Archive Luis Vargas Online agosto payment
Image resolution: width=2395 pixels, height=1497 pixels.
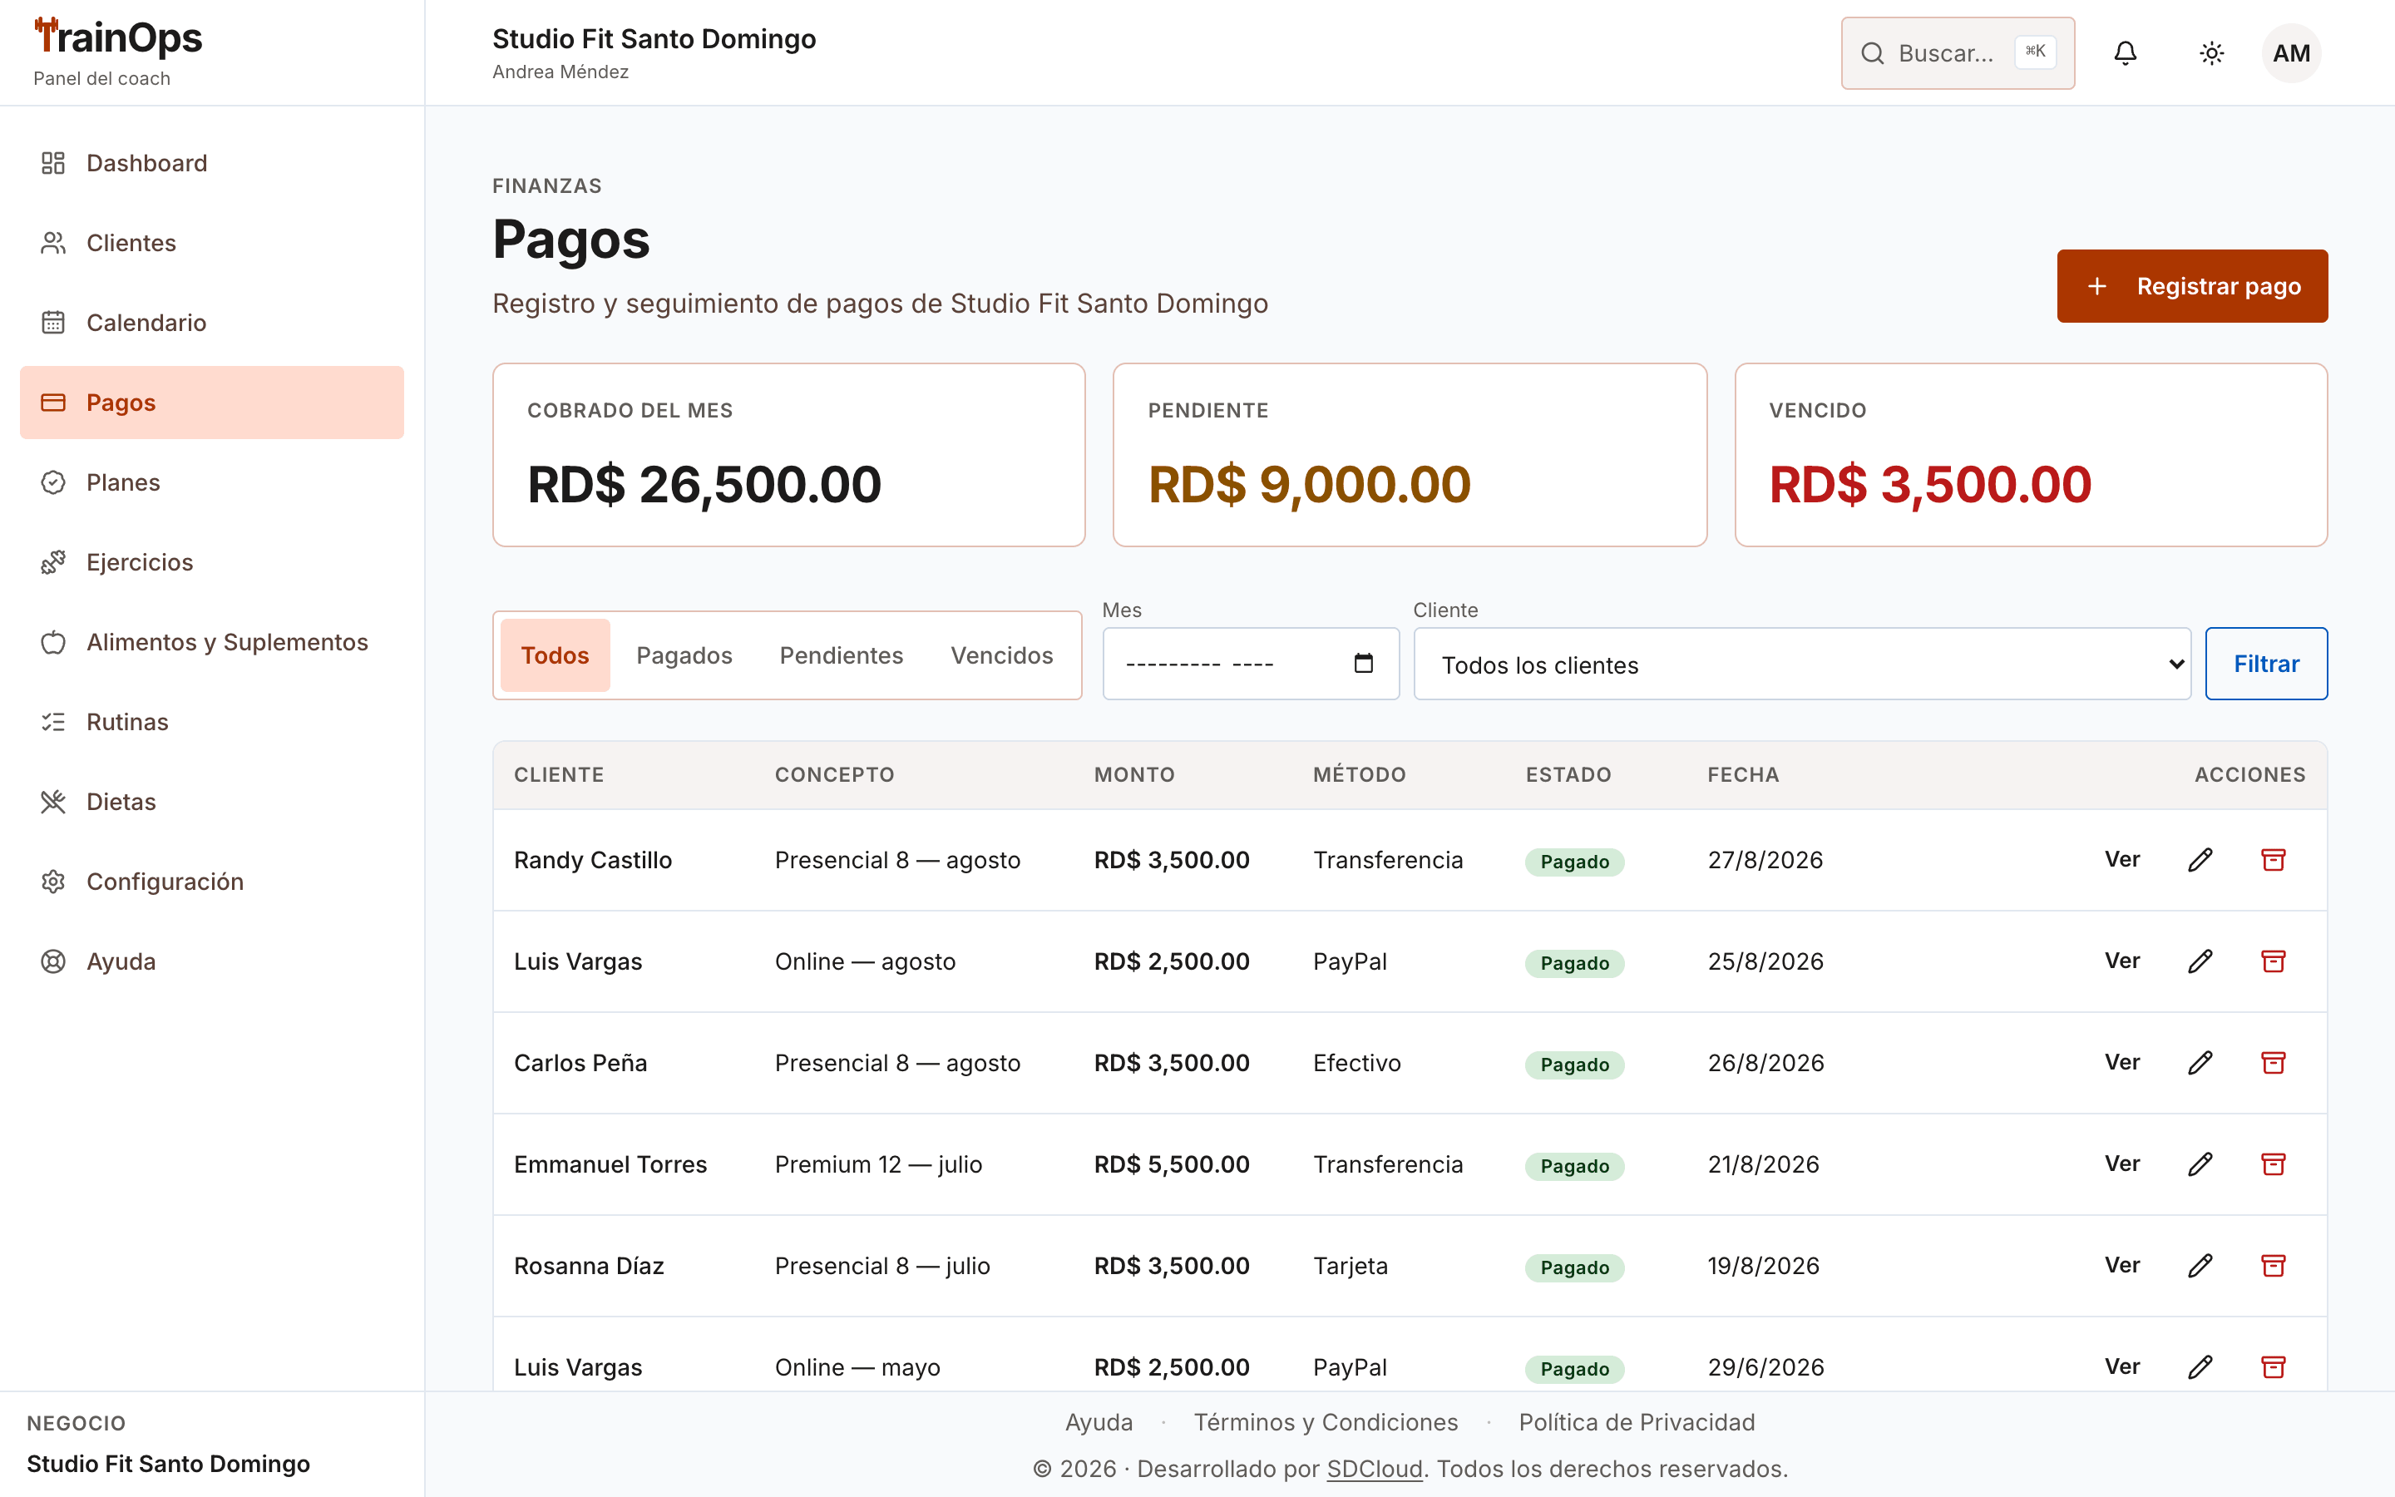pyautogui.click(x=2274, y=961)
